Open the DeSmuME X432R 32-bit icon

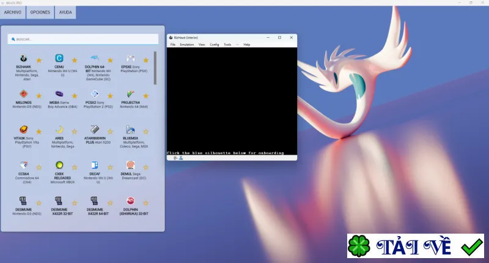pos(59,201)
